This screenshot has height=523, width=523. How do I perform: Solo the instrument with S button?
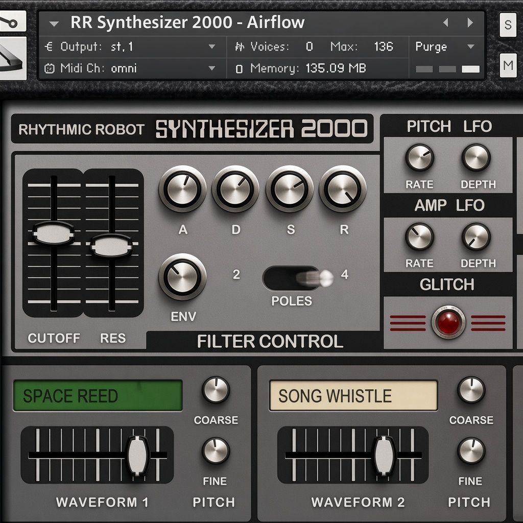click(x=508, y=25)
